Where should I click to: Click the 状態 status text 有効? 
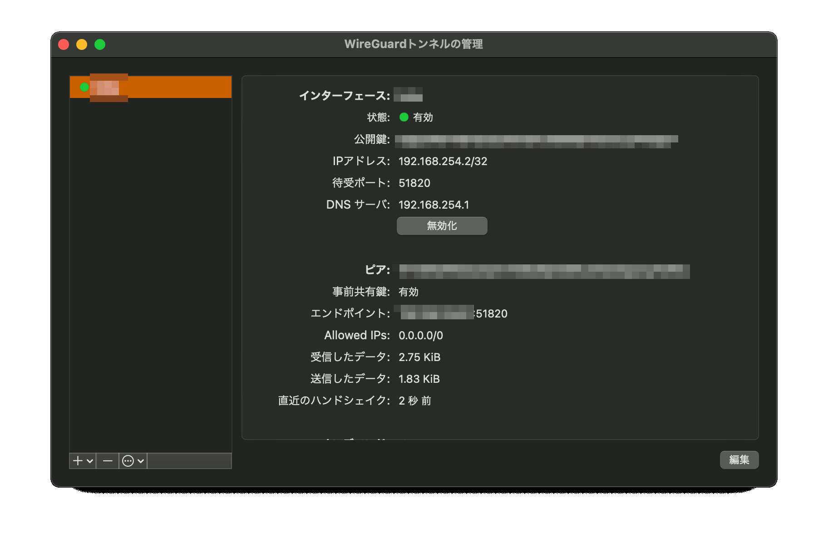click(423, 117)
